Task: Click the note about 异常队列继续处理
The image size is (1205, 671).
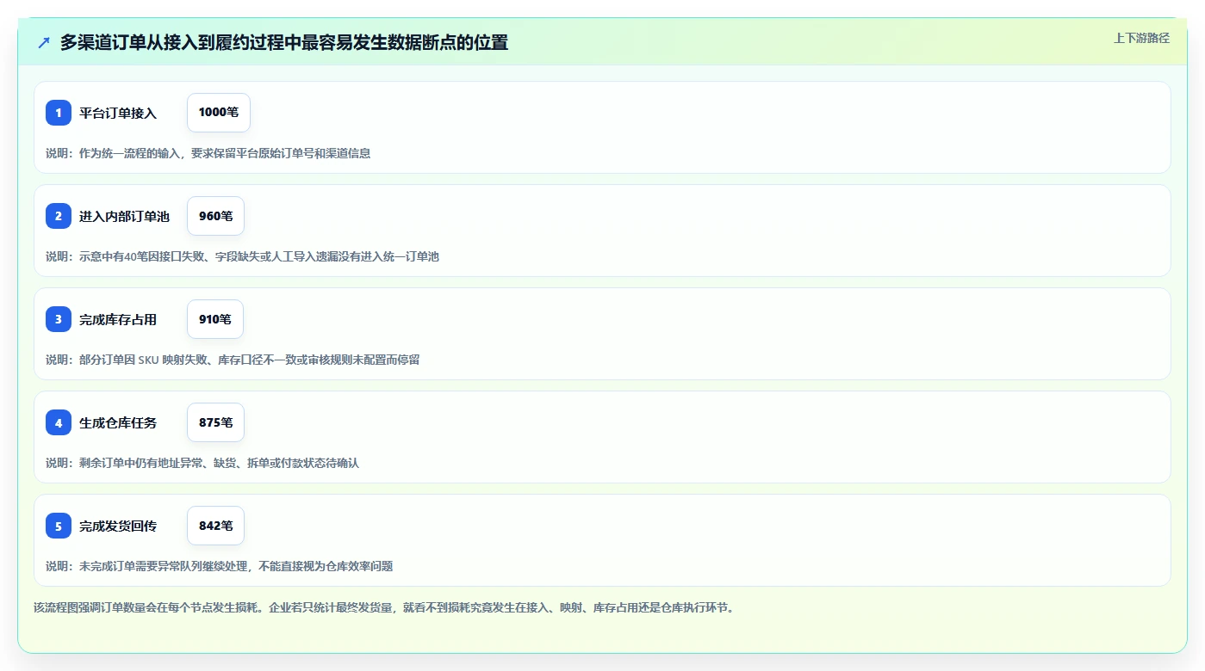Action: 220,566
